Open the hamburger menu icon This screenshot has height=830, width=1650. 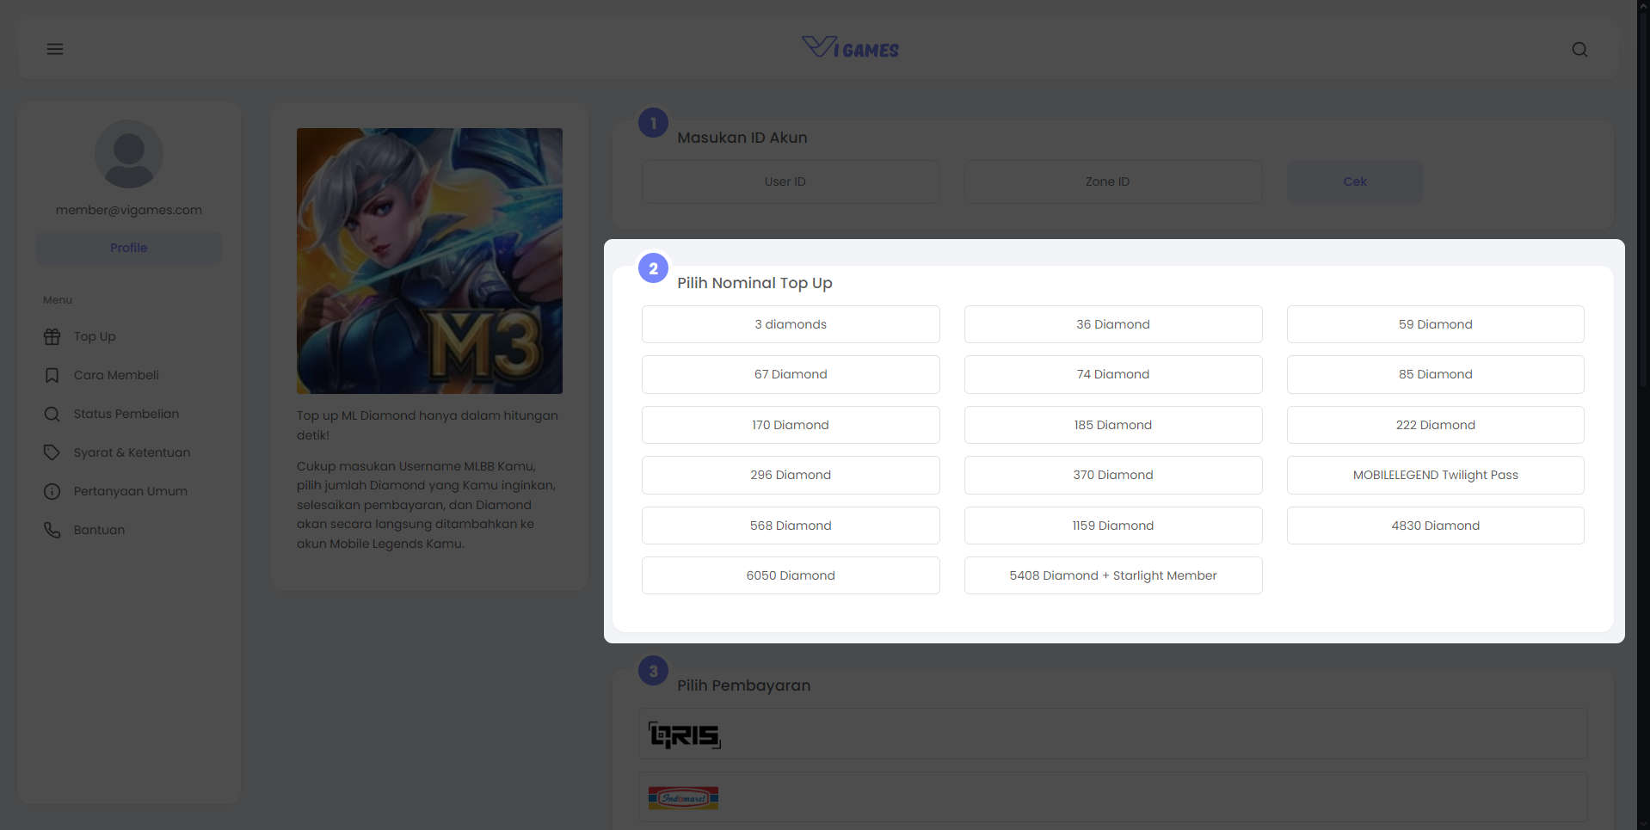55,49
